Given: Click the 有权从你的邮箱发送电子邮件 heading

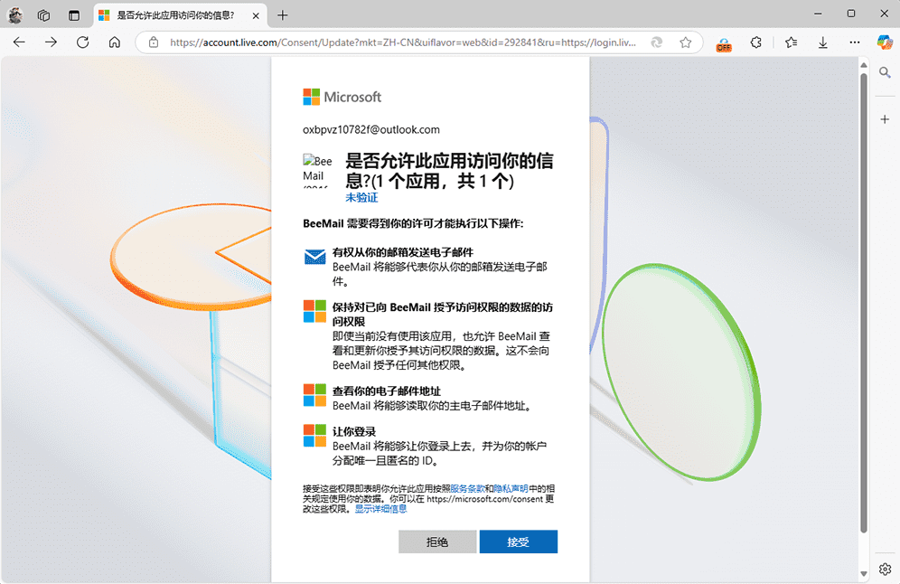Looking at the screenshot, I should (x=403, y=252).
